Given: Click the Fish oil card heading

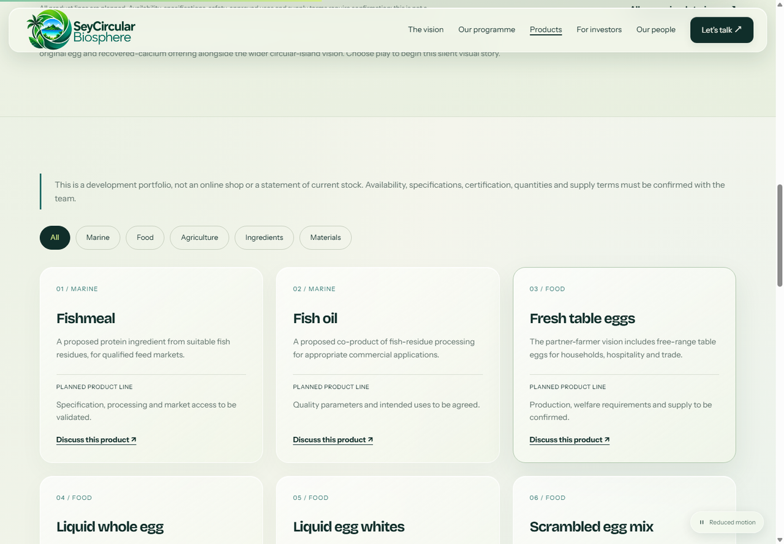Looking at the screenshot, I should [315, 318].
